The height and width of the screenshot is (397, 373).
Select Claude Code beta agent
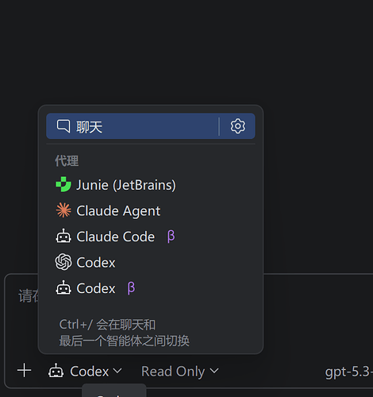point(151,237)
